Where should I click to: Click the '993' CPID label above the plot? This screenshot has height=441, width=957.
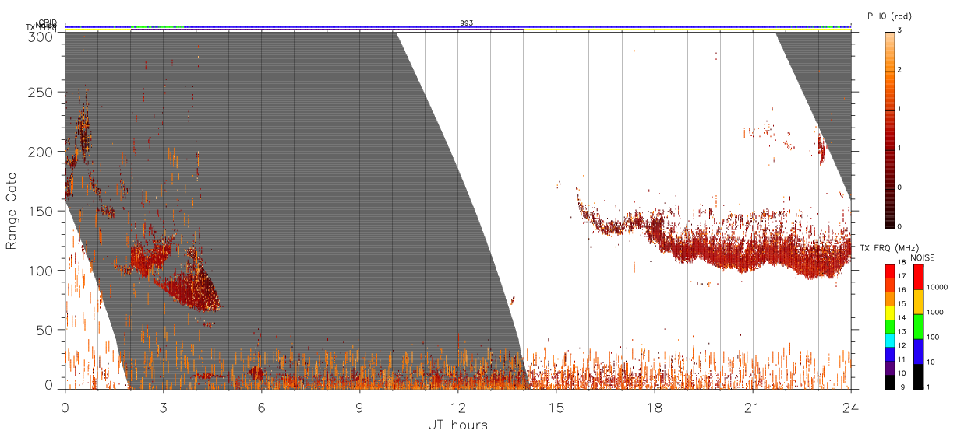click(466, 23)
